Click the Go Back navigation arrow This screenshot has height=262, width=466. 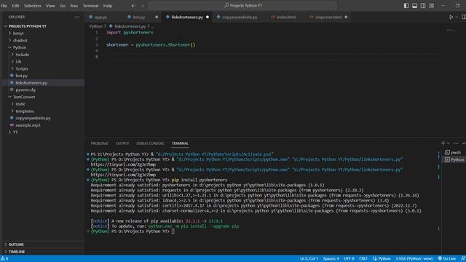coord(133,6)
